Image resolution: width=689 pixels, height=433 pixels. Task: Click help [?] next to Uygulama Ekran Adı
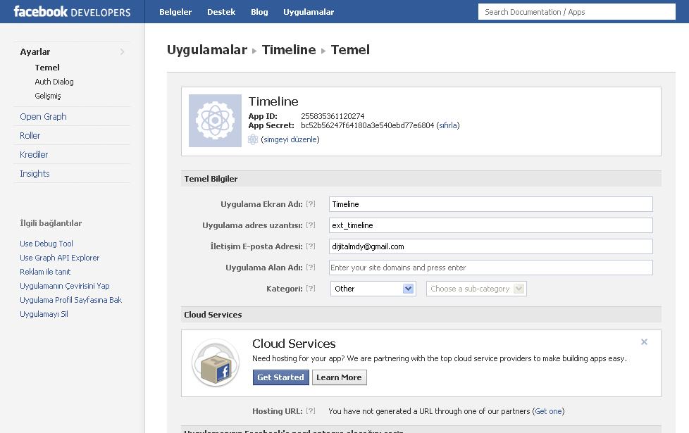click(311, 203)
